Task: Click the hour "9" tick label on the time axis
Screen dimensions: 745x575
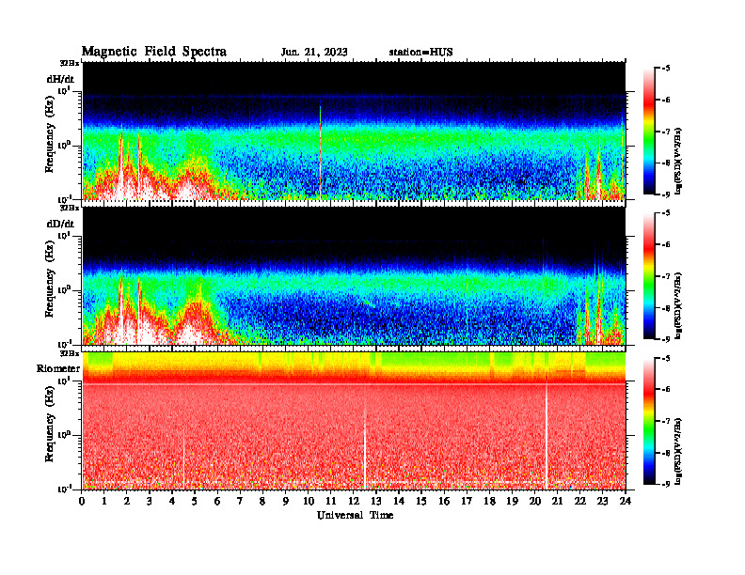Action: (285, 501)
